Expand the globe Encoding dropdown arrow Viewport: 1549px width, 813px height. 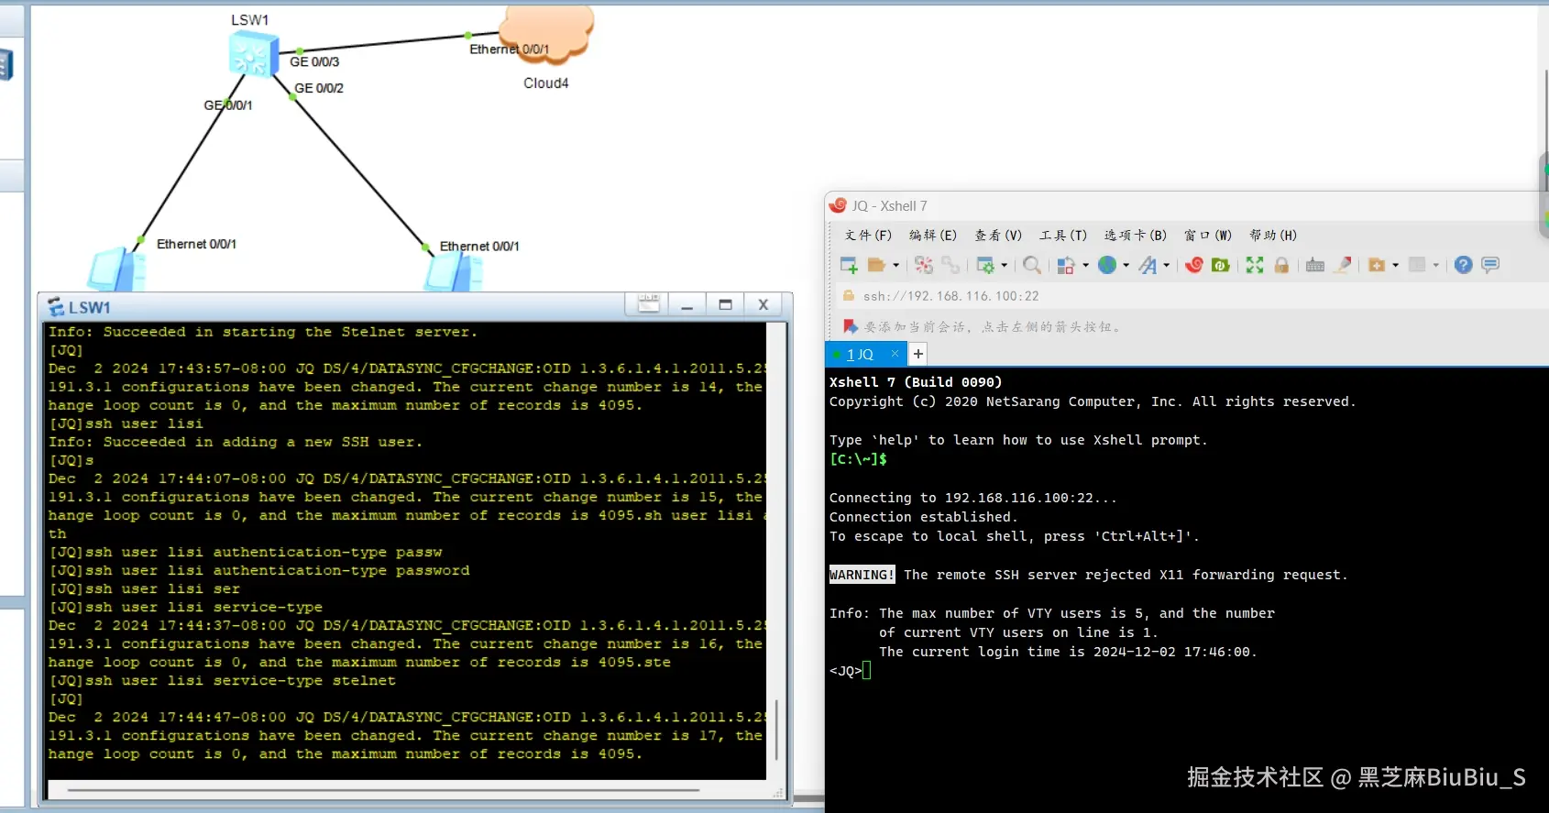click(x=1126, y=266)
